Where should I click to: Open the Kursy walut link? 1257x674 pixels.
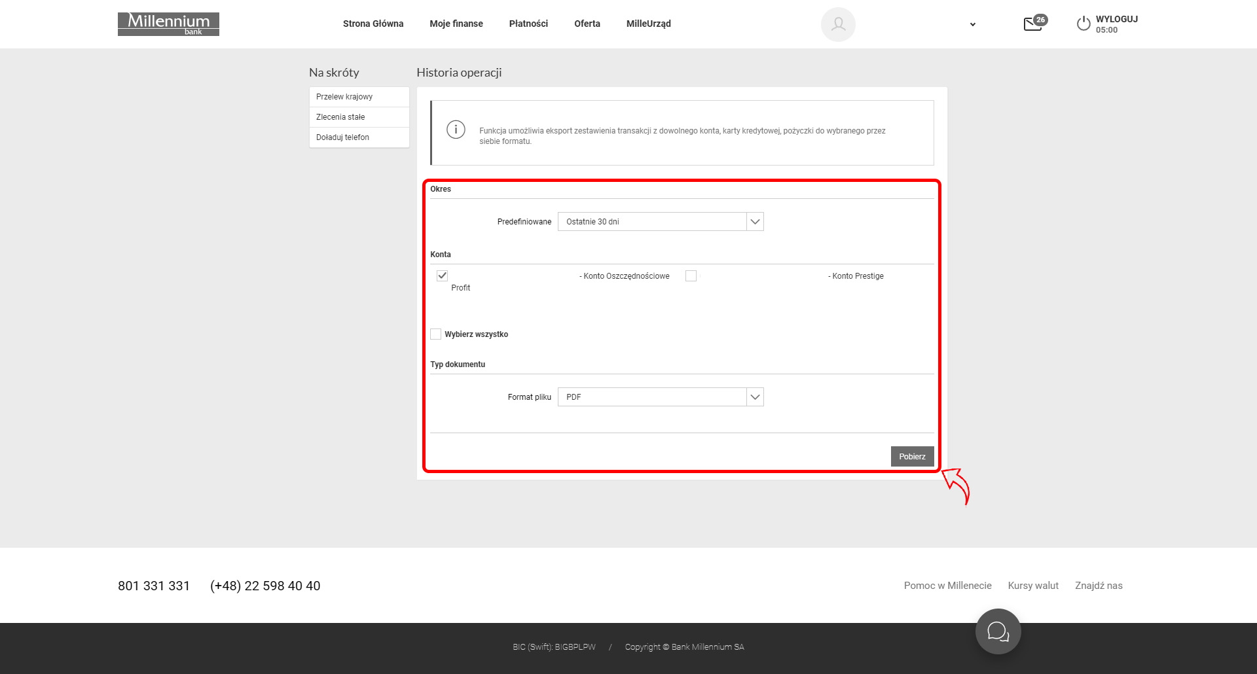pos(1033,586)
